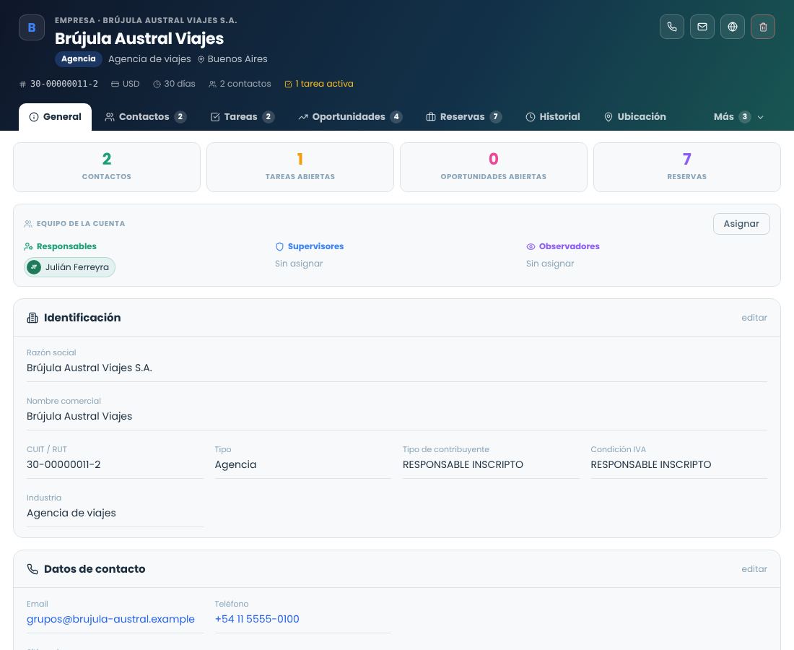The height and width of the screenshot is (650, 794).
Task: Click the Responsables heading
Action: pyautogui.click(x=66, y=246)
